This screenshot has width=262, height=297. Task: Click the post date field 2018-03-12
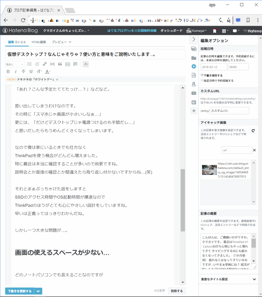[x=214, y=67]
